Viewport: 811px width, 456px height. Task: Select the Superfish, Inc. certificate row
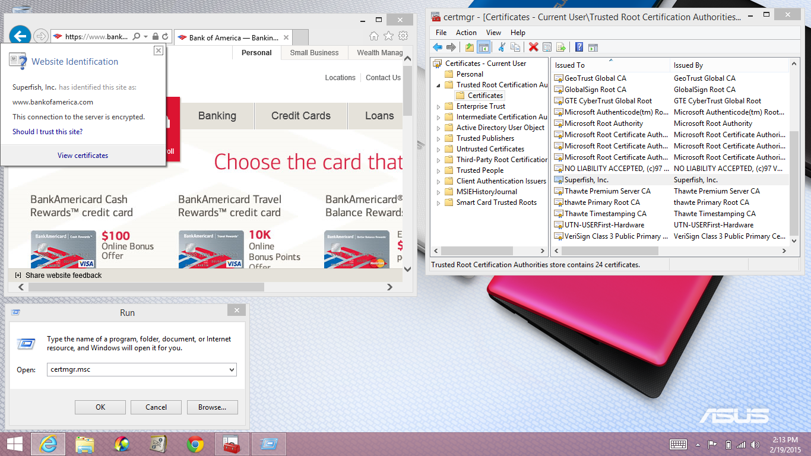click(671, 180)
